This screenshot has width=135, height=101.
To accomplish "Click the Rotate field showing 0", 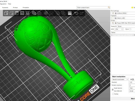I will point(132,85).
